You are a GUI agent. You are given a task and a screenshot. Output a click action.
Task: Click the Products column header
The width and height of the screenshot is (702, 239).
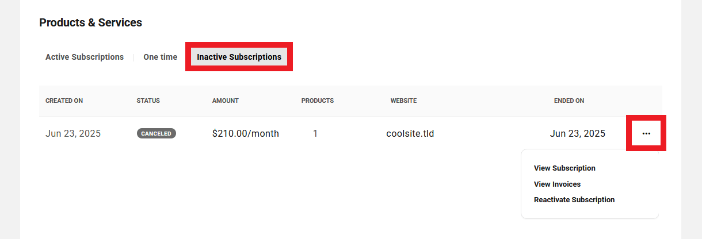click(317, 101)
